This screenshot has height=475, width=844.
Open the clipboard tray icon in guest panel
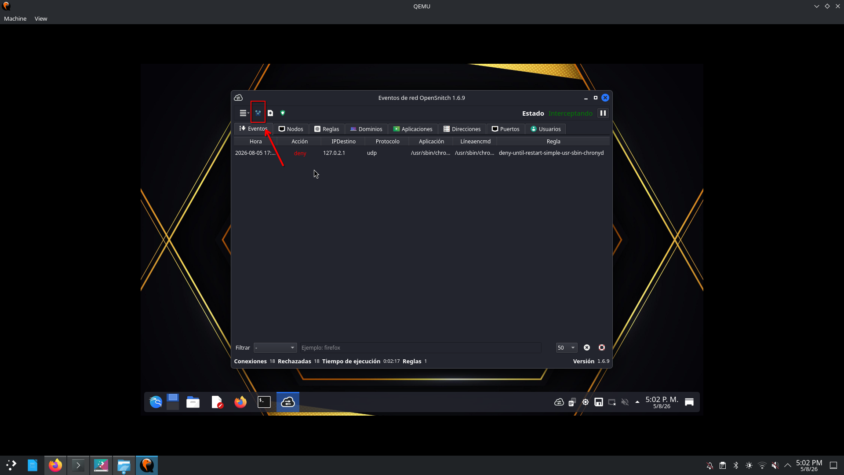pyautogui.click(x=572, y=402)
